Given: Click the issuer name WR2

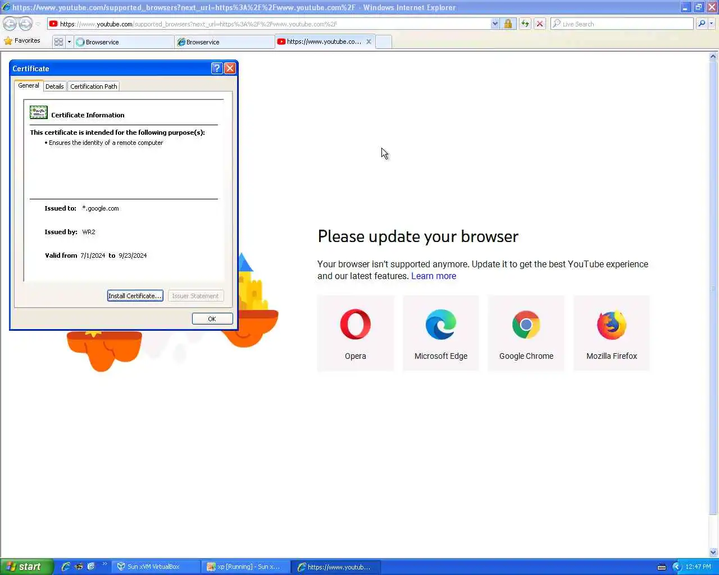Looking at the screenshot, I should coord(89,232).
